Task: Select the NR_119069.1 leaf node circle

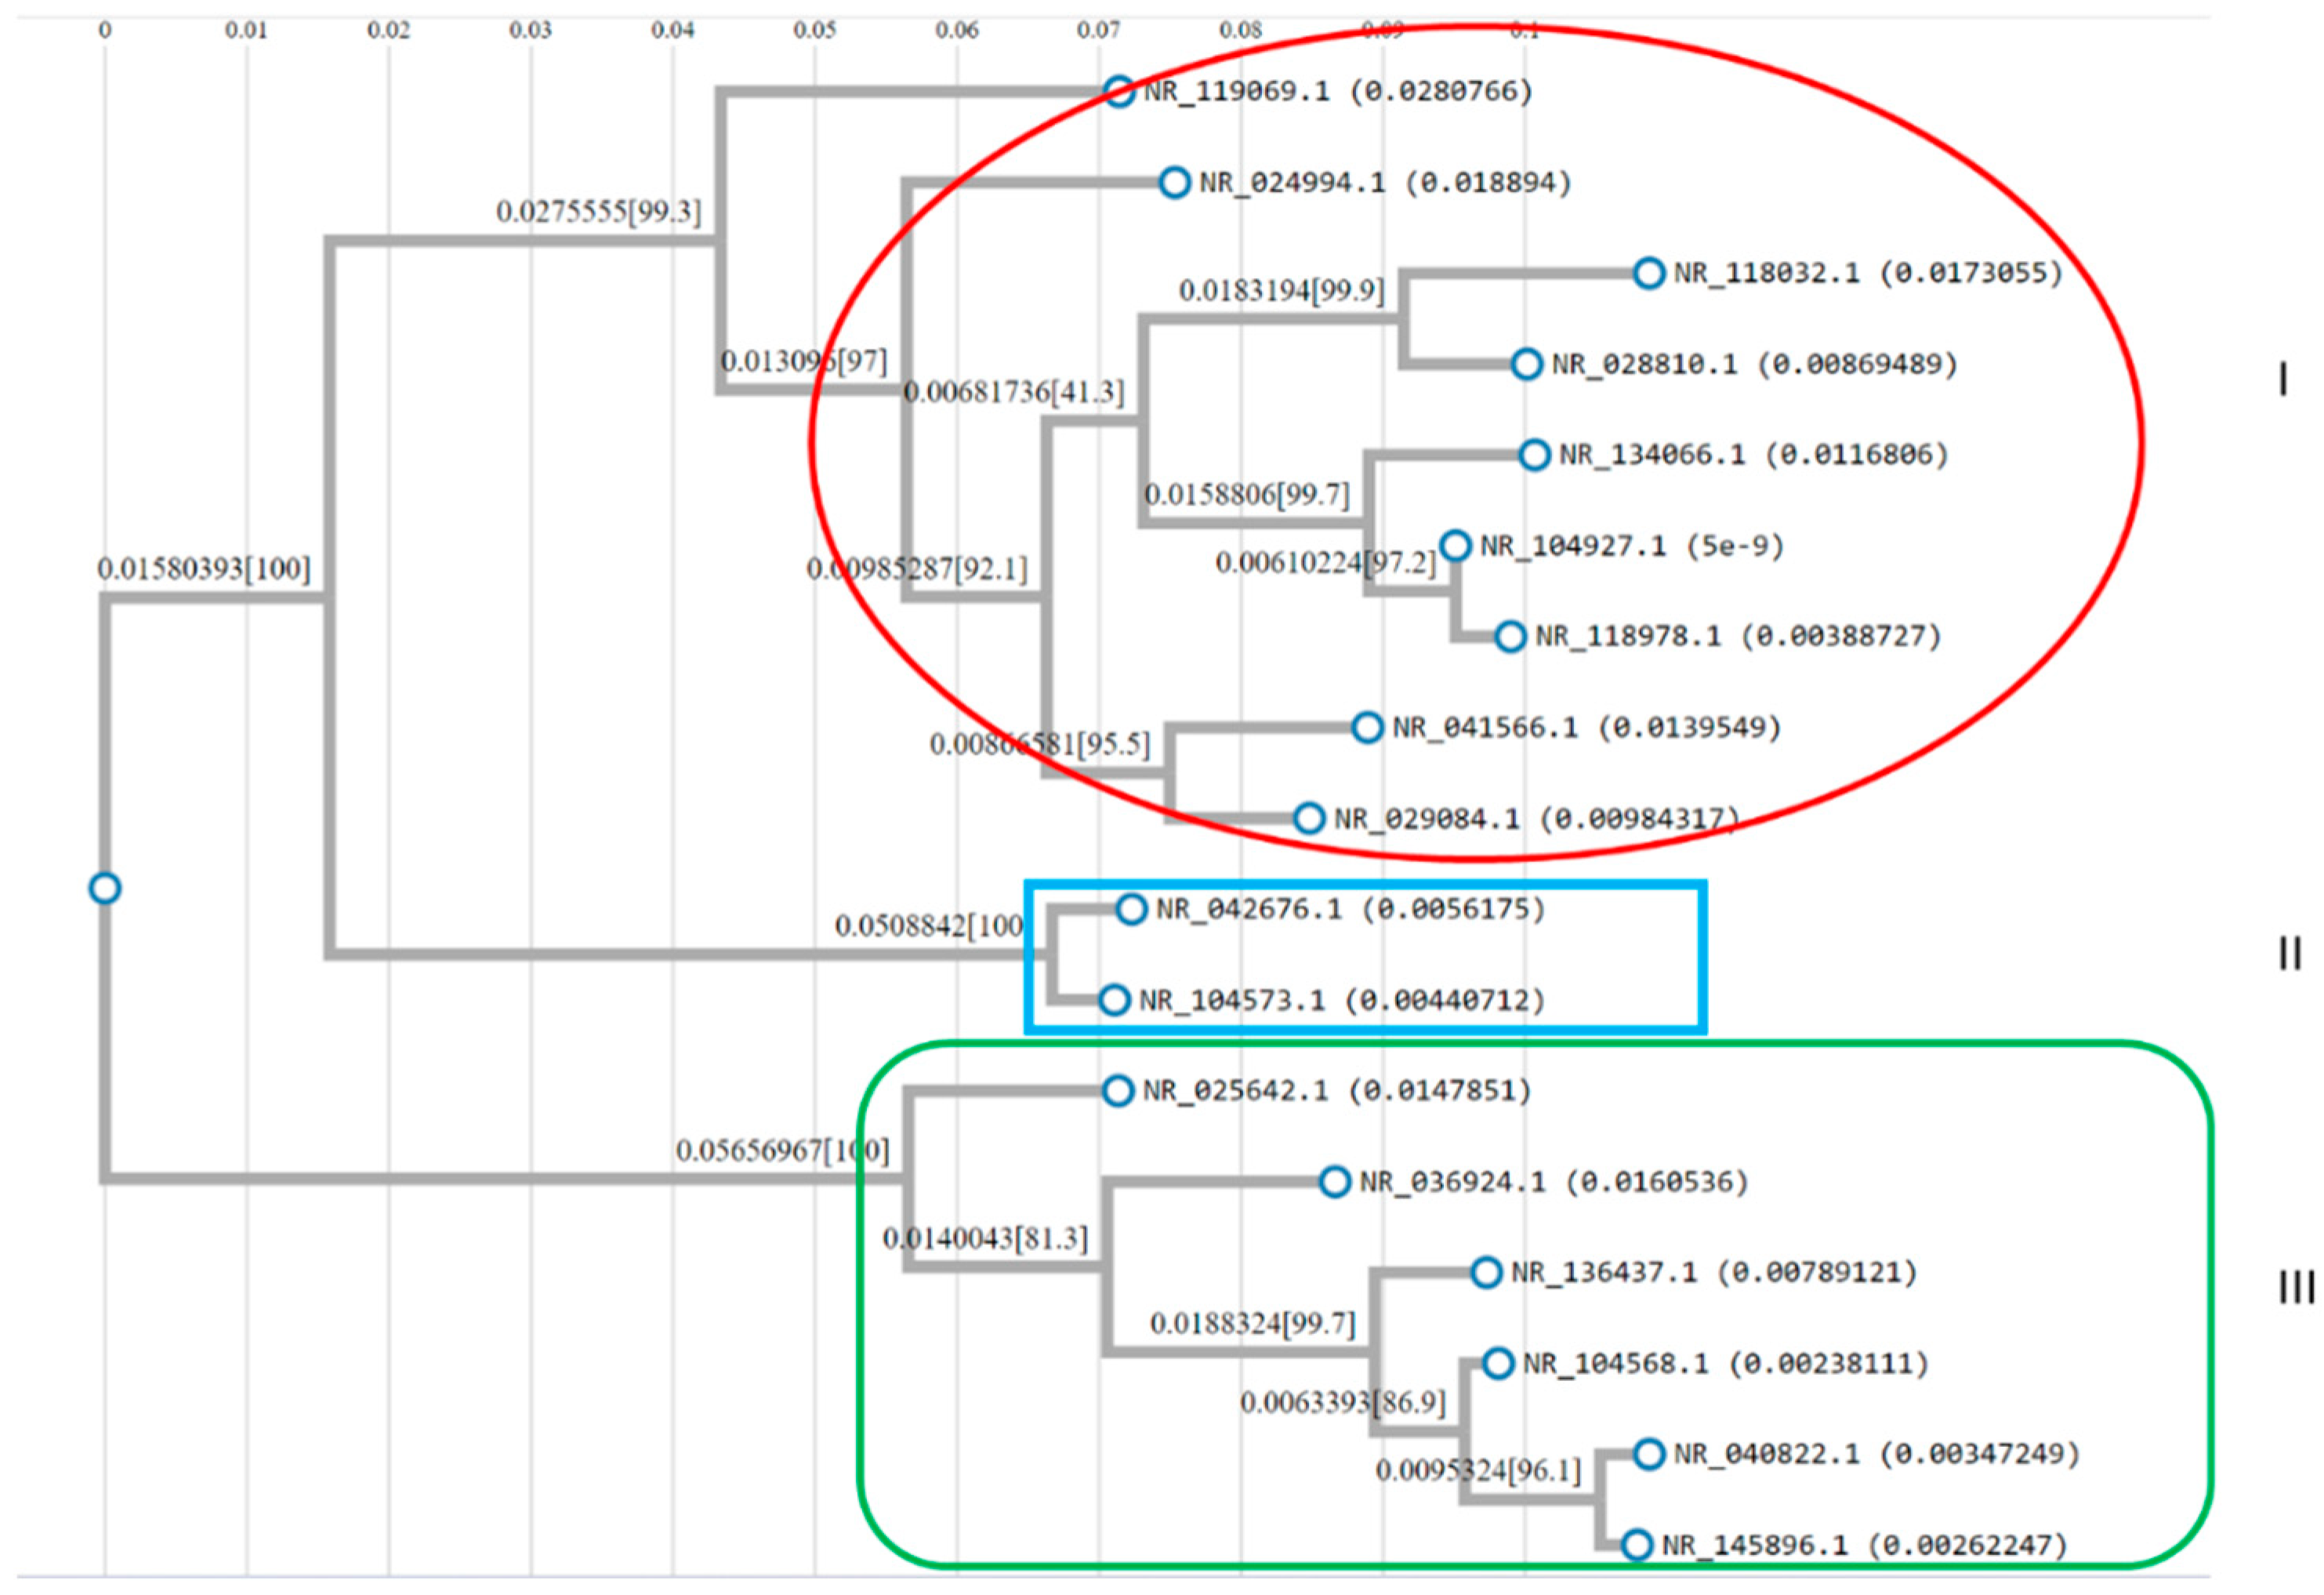Action: click(1119, 92)
